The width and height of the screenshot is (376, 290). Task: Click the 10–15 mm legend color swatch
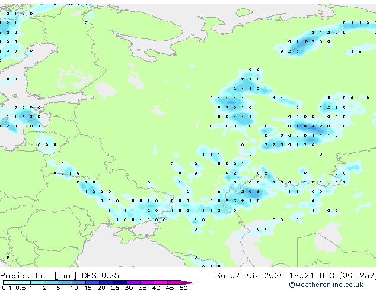coord(78,282)
